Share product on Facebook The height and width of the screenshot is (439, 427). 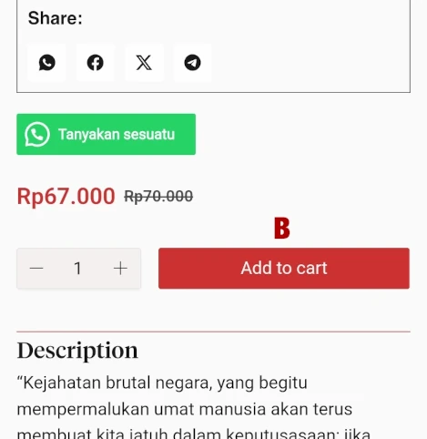96,63
